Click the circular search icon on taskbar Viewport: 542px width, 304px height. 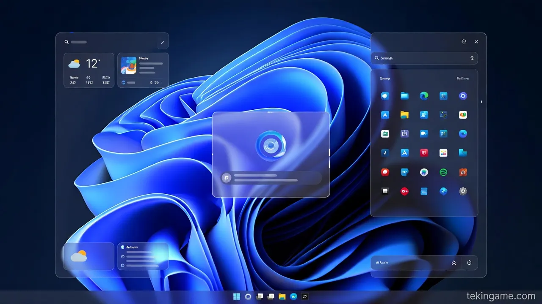click(248, 296)
